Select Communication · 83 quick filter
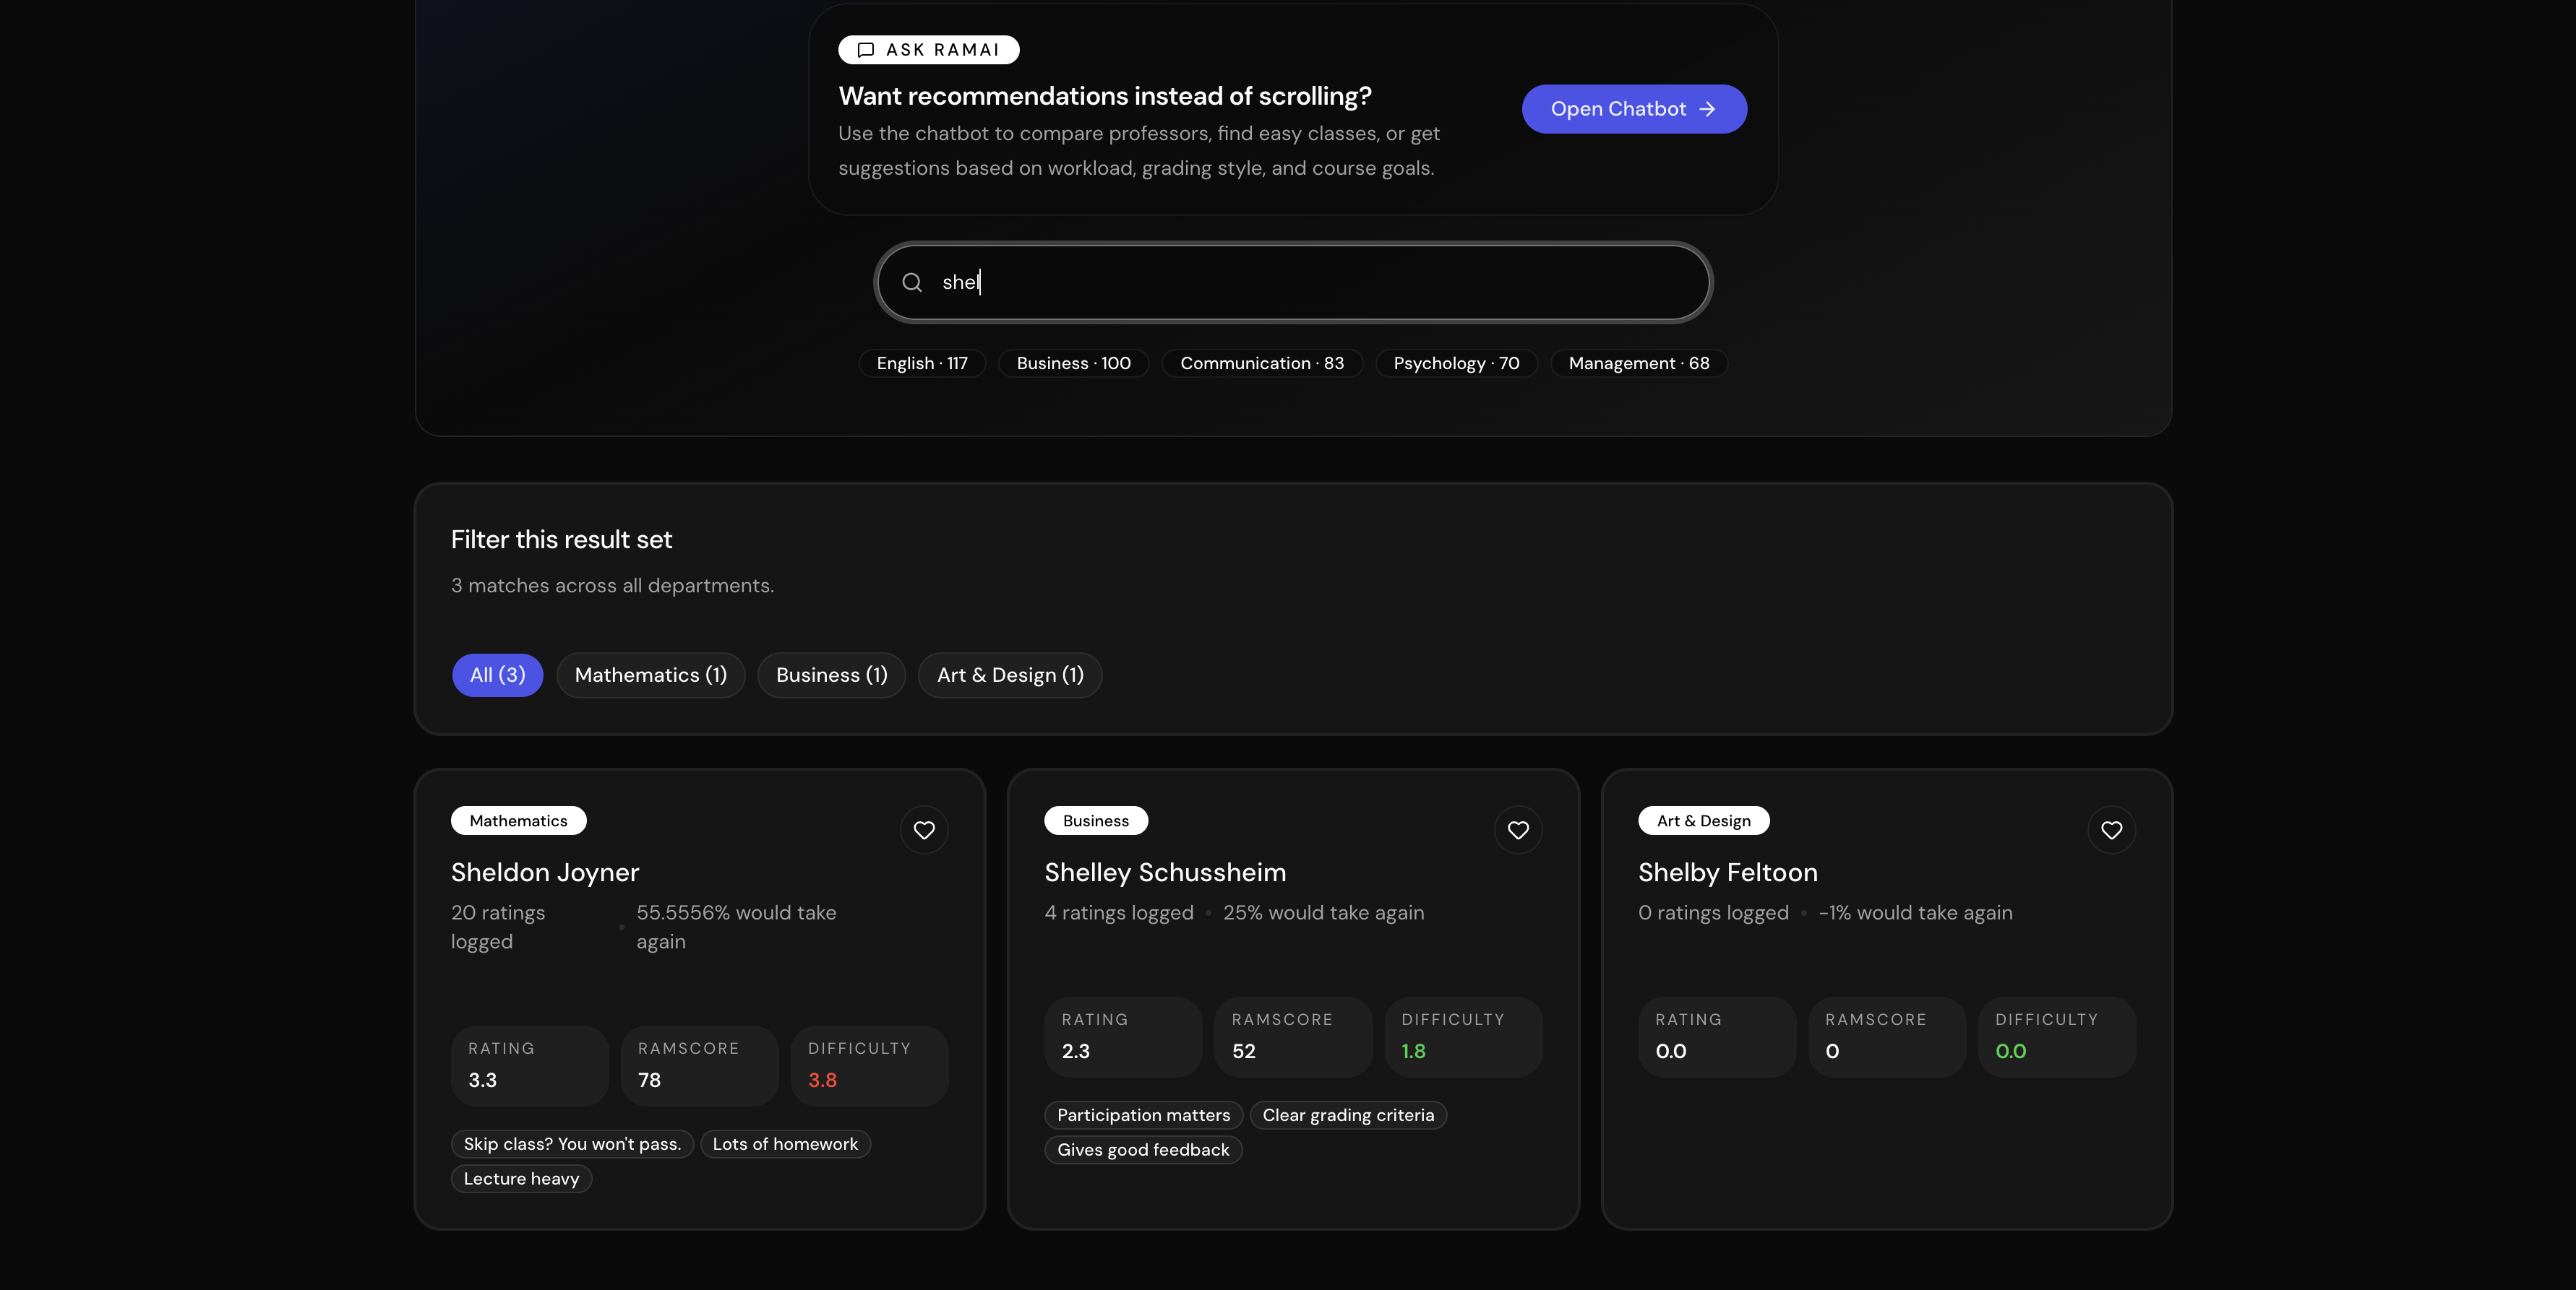This screenshot has height=1290, width=2576. 1261,364
